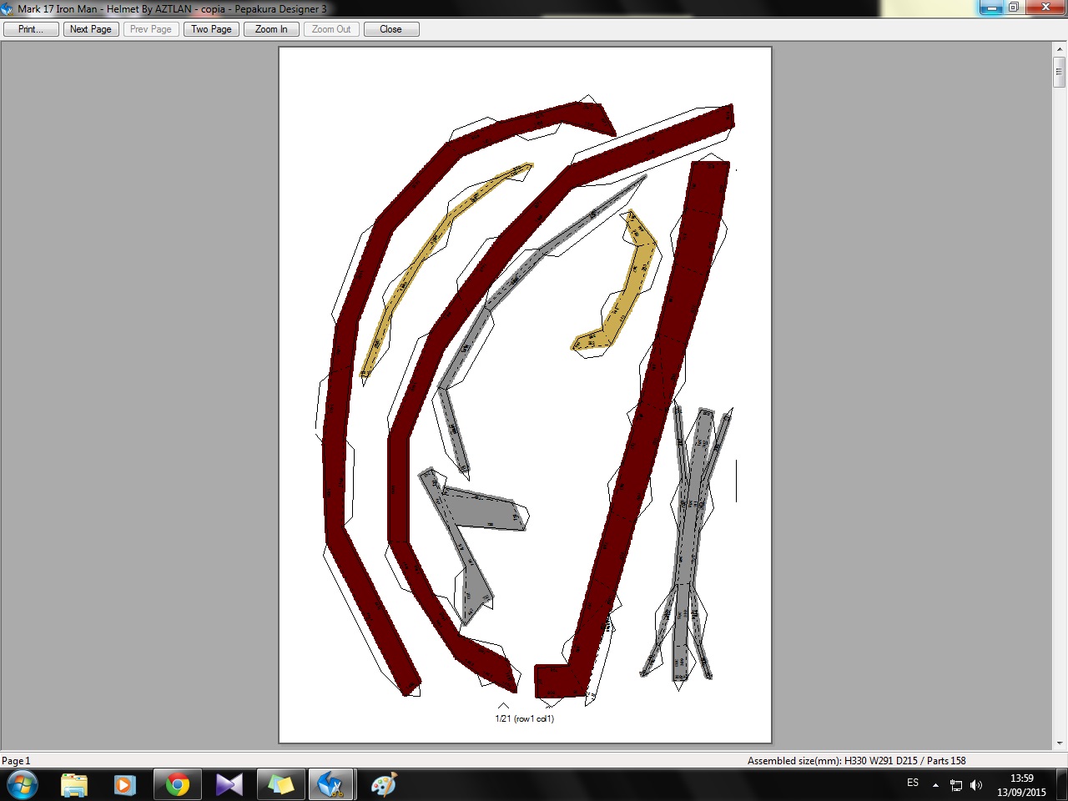This screenshot has width=1068, height=801.
Task: Minimize the Pepakura Designer window
Action: coord(990,8)
